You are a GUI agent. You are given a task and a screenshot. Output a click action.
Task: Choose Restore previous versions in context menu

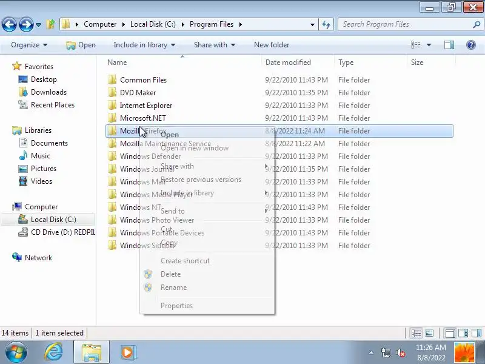tap(207, 180)
